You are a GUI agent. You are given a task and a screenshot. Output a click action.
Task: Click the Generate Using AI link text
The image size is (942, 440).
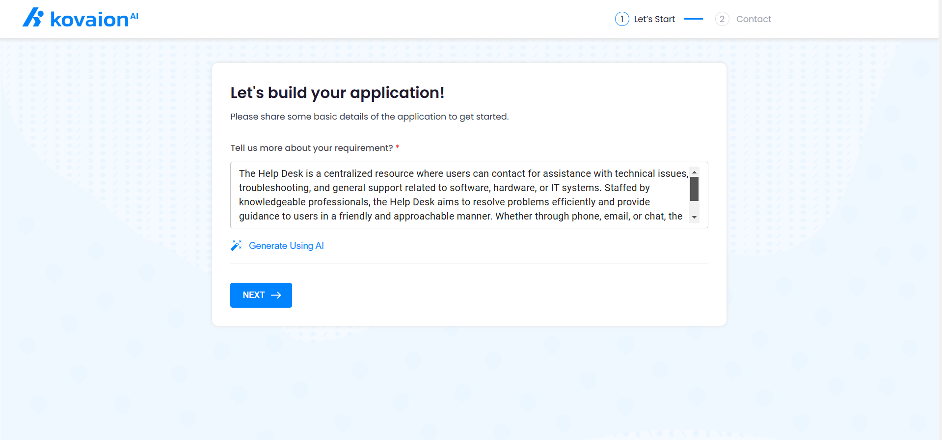tap(286, 245)
